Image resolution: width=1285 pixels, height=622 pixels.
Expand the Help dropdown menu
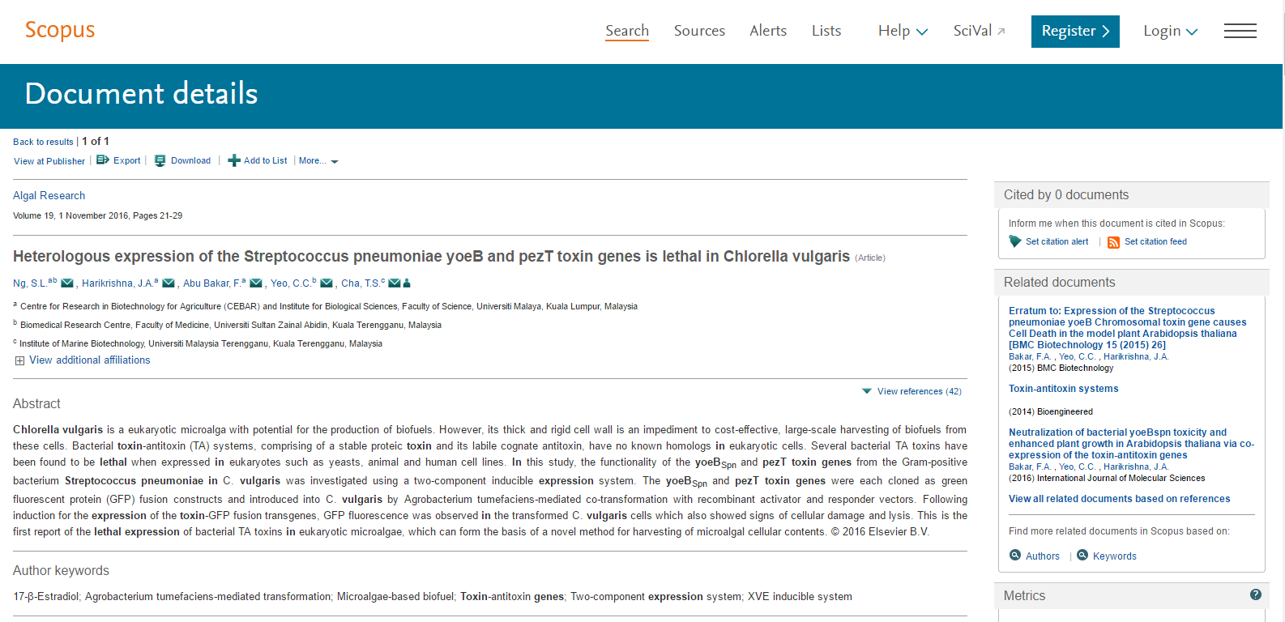(x=903, y=31)
